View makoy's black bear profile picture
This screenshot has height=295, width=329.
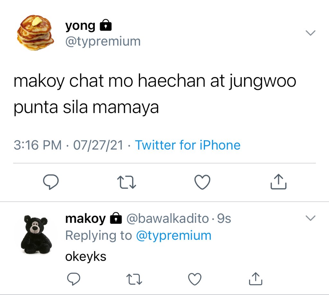pyautogui.click(x=36, y=234)
